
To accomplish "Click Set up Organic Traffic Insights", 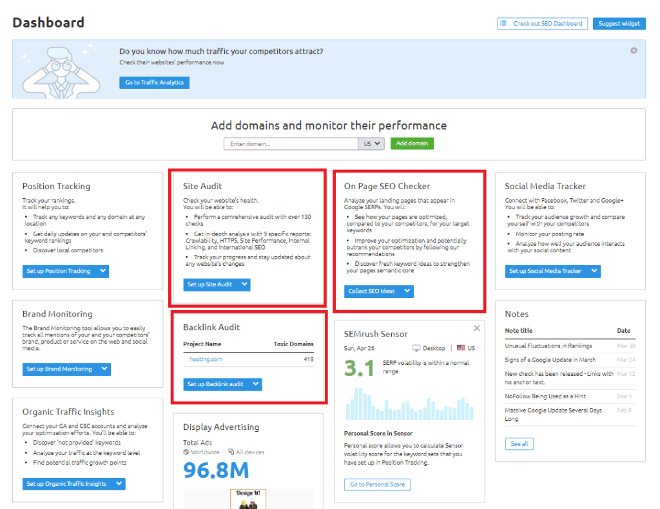I will click(x=67, y=484).
